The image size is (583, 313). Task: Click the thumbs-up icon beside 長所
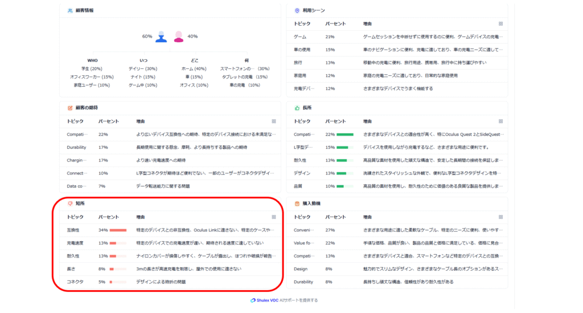click(297, 108)
